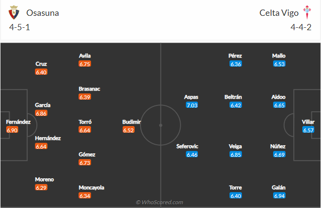Select Seferovic's 6.46 rating badge

coord(192,155)
